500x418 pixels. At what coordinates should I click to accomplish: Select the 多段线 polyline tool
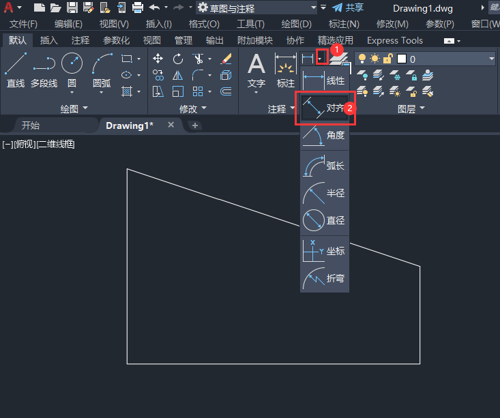44,70
